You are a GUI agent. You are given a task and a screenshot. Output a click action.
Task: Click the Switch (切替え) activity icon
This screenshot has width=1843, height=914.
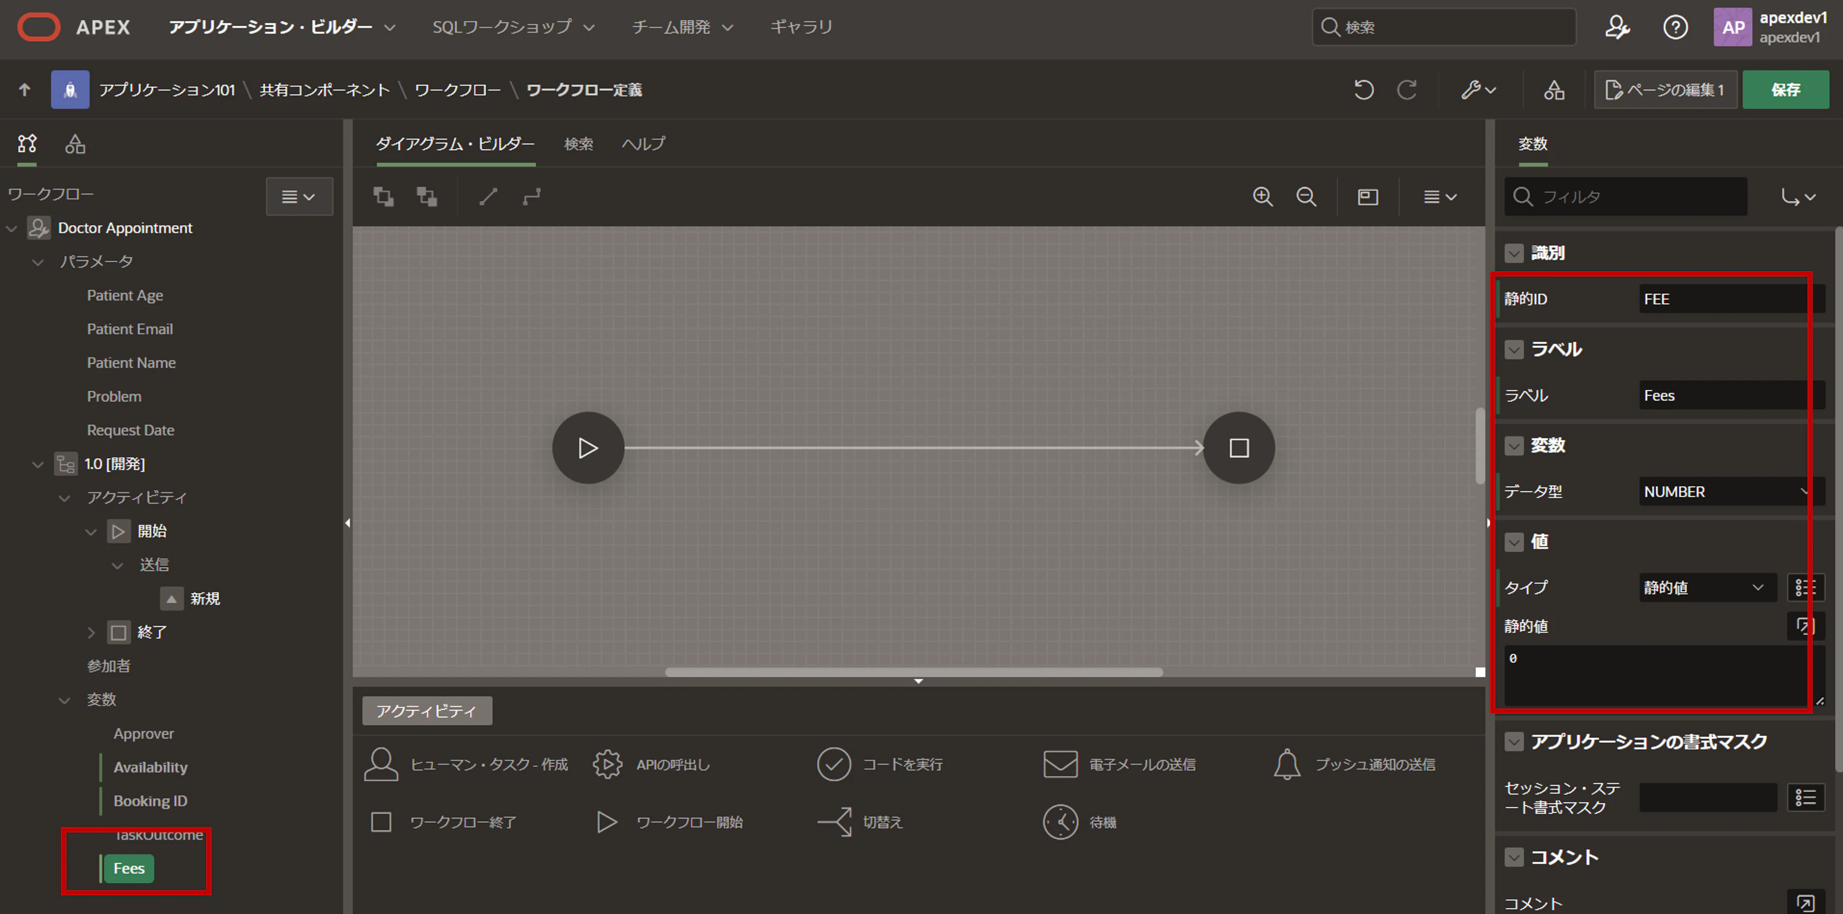point(834,823)
